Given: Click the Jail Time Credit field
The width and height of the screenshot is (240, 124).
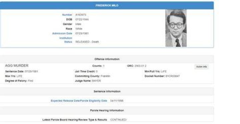Looking at the screenshot, I should (86, 71).
